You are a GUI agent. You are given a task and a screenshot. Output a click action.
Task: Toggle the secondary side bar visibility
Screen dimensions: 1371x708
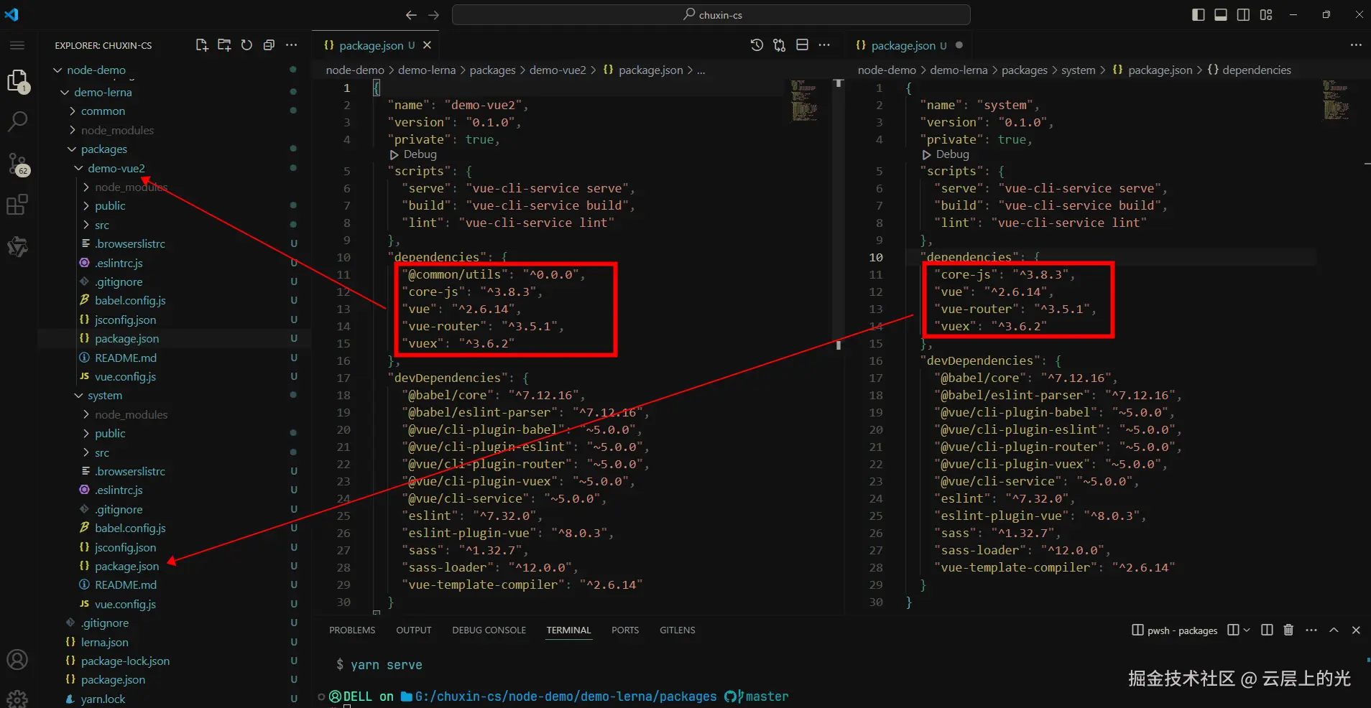click(1243, 15)
